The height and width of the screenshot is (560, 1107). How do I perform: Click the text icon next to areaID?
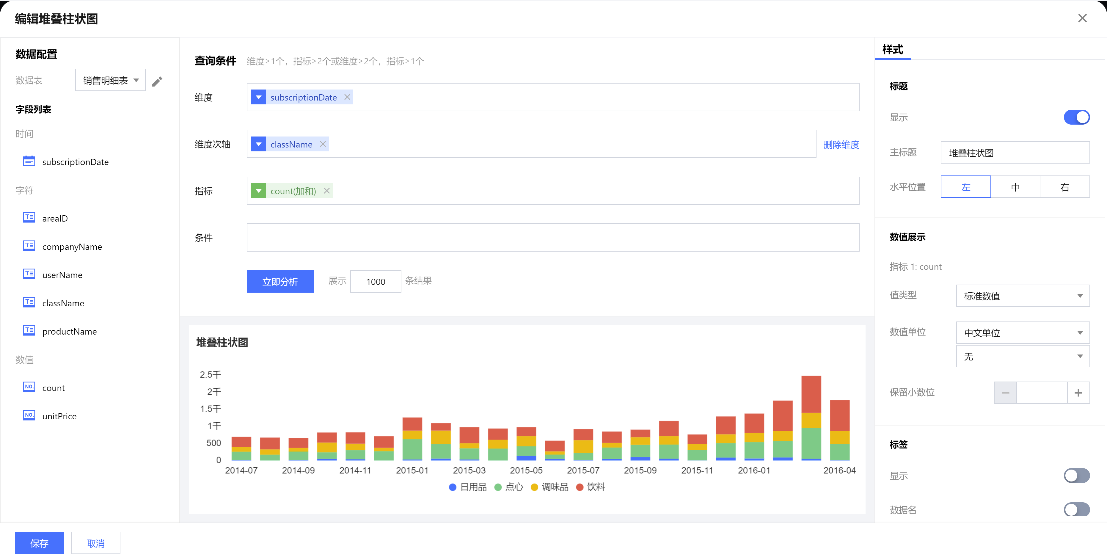click(x=29, y=217)
